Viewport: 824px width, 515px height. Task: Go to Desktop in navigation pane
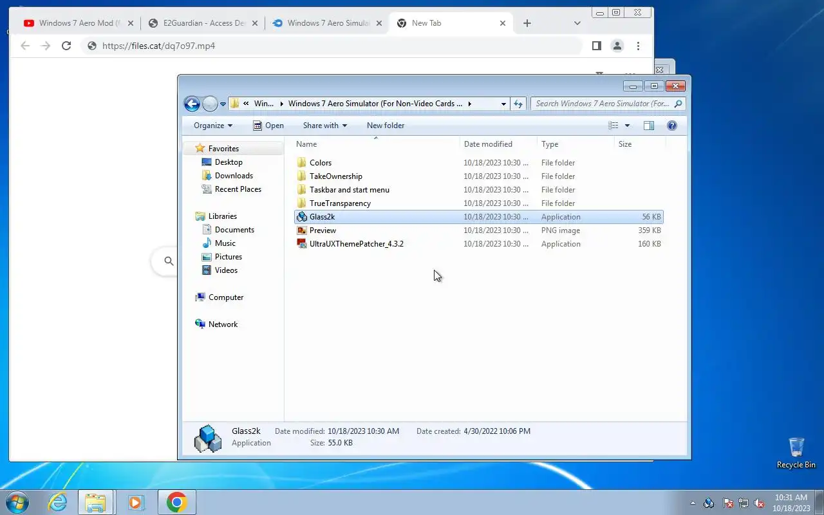click(x=229, y=162)
